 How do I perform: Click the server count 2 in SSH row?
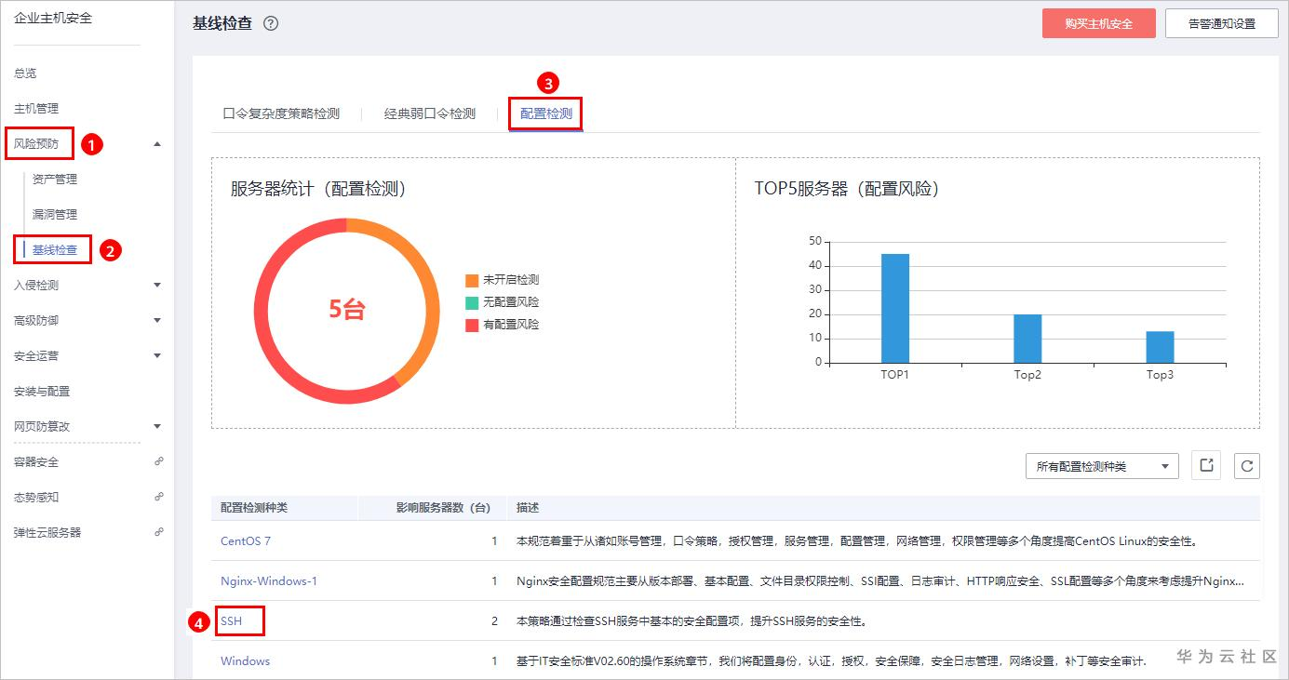494,621
